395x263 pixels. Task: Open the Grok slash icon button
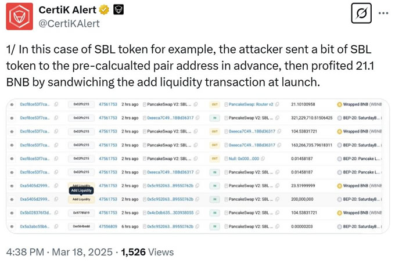click(x=361, y=13)
